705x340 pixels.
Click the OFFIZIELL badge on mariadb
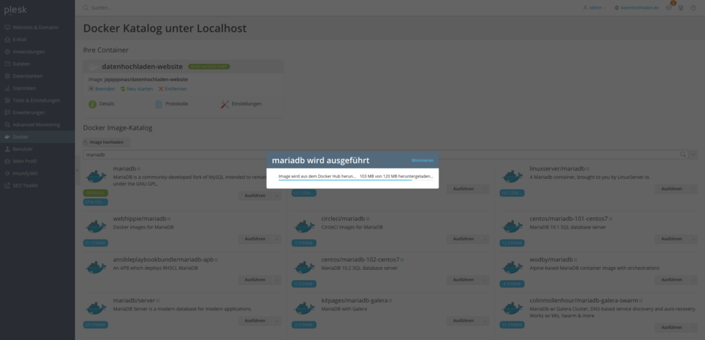(x=95, y=193)
